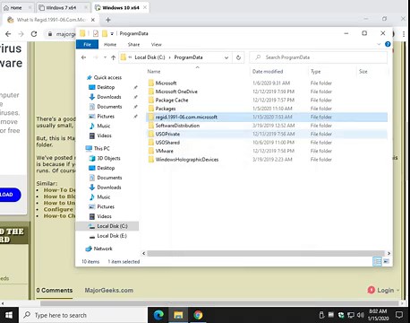Select the Packages folder icon
410x323 pixels.
tap(151, 109)
